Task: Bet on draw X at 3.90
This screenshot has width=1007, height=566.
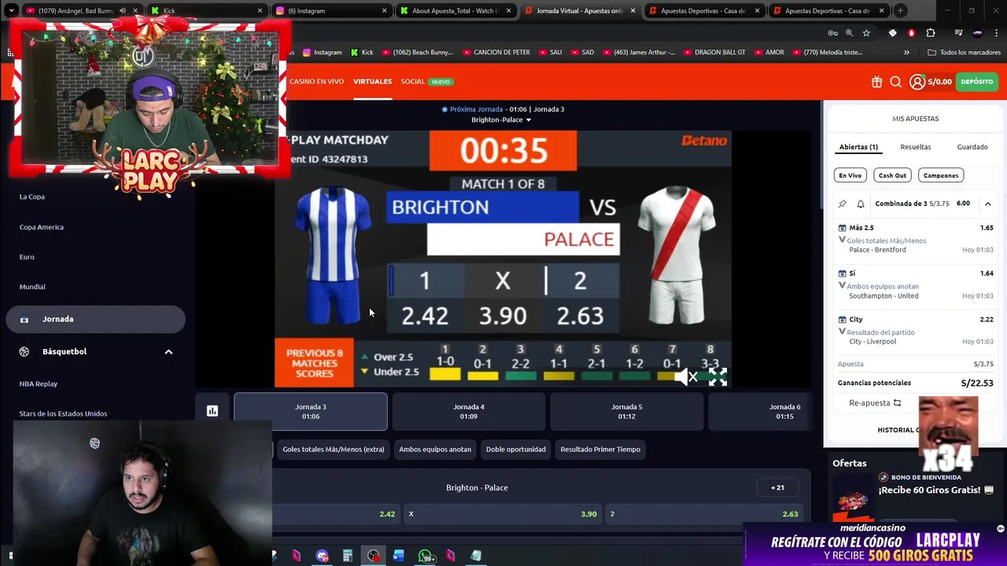Action: tap(502, 514)
